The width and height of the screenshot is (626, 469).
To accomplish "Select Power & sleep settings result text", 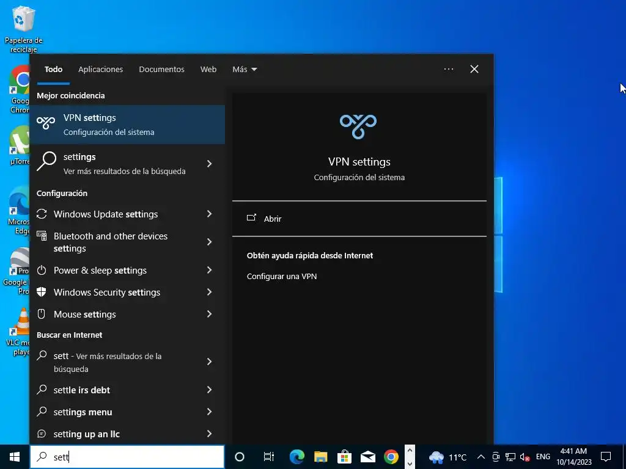I will 100,271.
